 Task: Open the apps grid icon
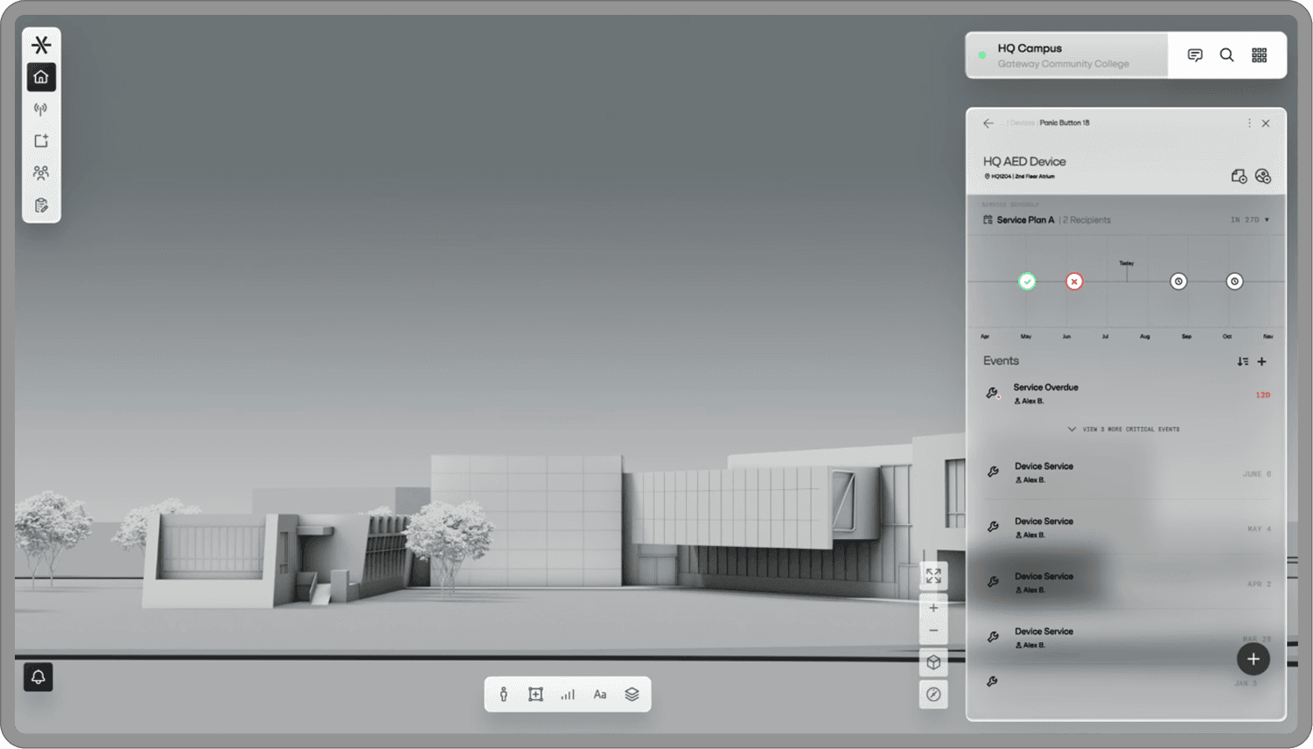tap(1259, 55)
